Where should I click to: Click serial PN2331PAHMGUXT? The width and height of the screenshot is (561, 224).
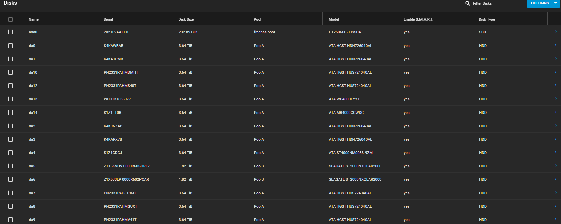click(x=121, y=206)
